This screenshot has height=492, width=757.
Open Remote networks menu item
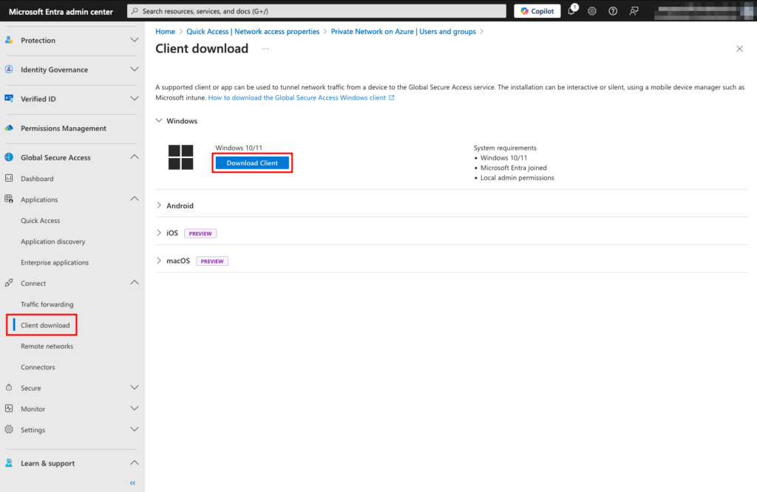[x=47, y=346]
